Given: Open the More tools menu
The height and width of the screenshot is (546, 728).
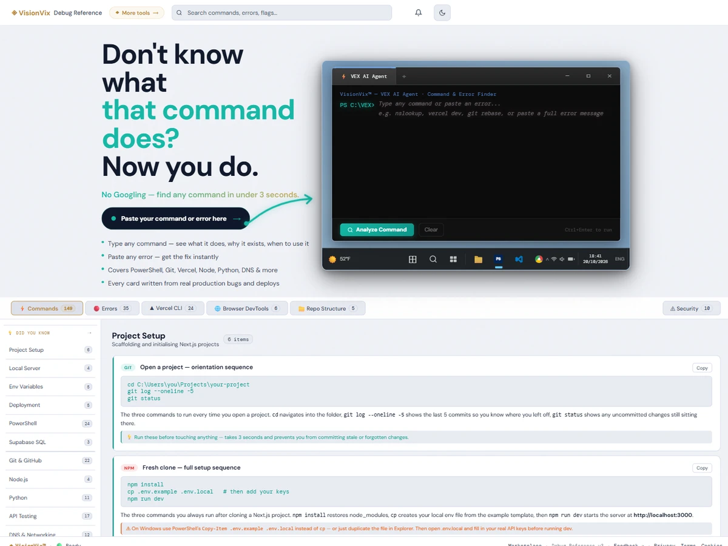Looking at the screenshot, I should (x=136, y=13).
